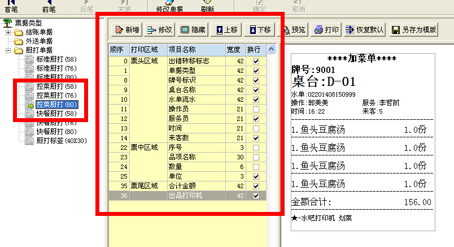Enable the 换行 checkbox for 品项名称

coord(256,157)
